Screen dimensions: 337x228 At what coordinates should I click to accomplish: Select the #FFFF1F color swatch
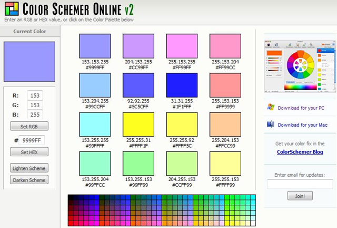[x=138, y=125]
